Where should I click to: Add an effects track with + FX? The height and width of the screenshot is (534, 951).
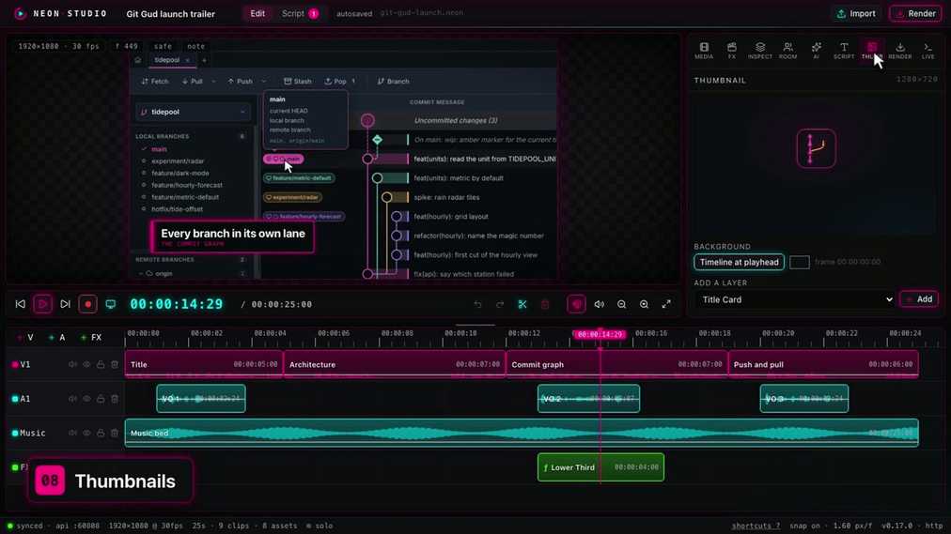[91, 337]
